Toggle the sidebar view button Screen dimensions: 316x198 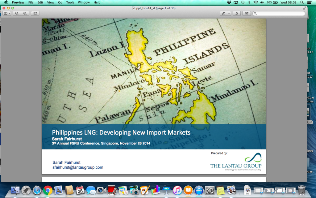click(x=5, y=13)
